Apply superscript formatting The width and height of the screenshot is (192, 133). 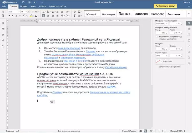pyautogui.click(x=24, y=16)
